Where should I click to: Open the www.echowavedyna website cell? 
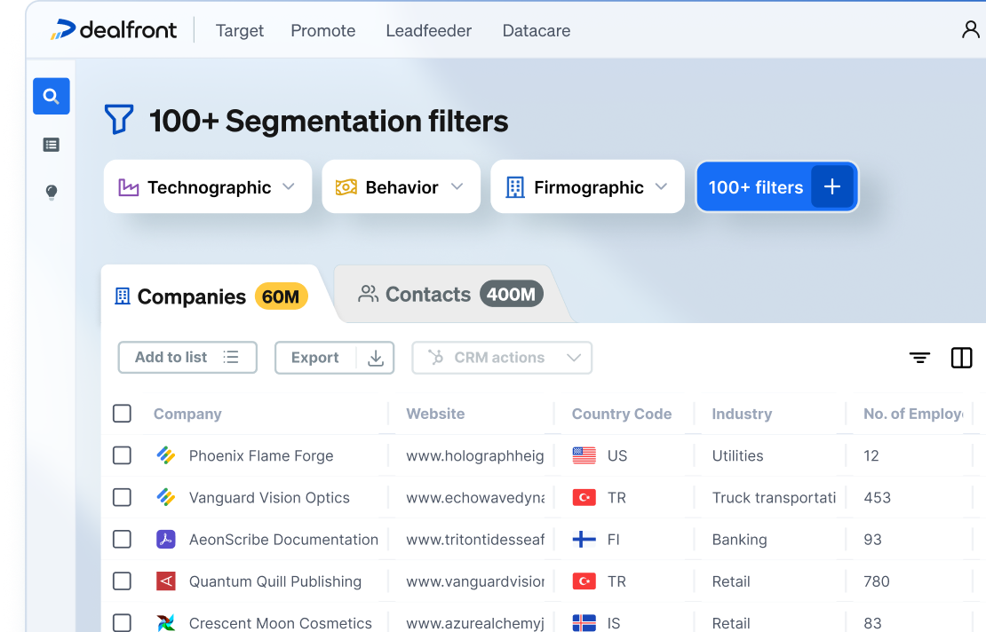pyautogui.click(x=474, y=498)
